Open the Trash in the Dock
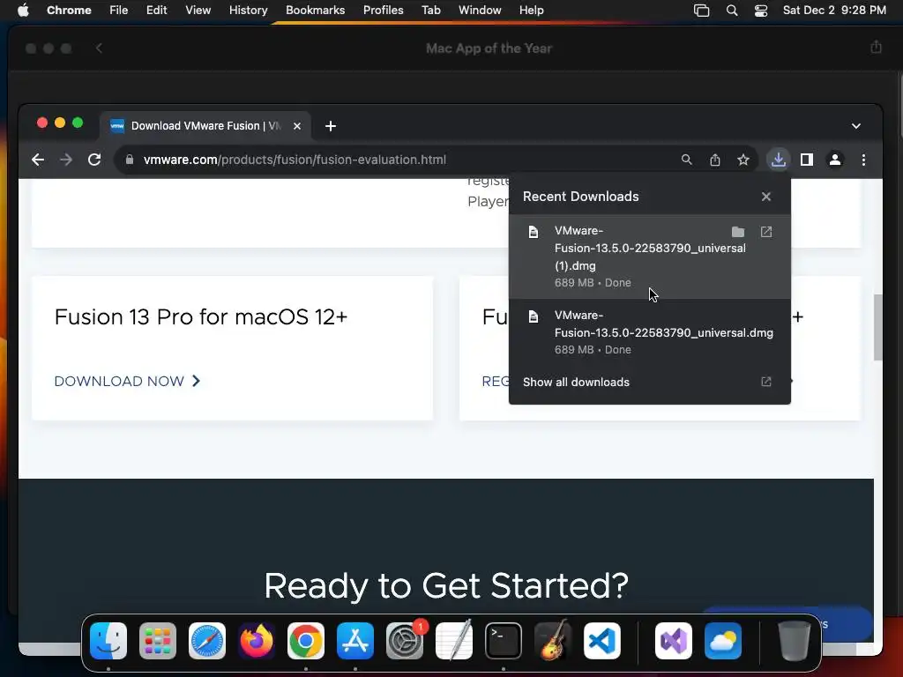 795,641
